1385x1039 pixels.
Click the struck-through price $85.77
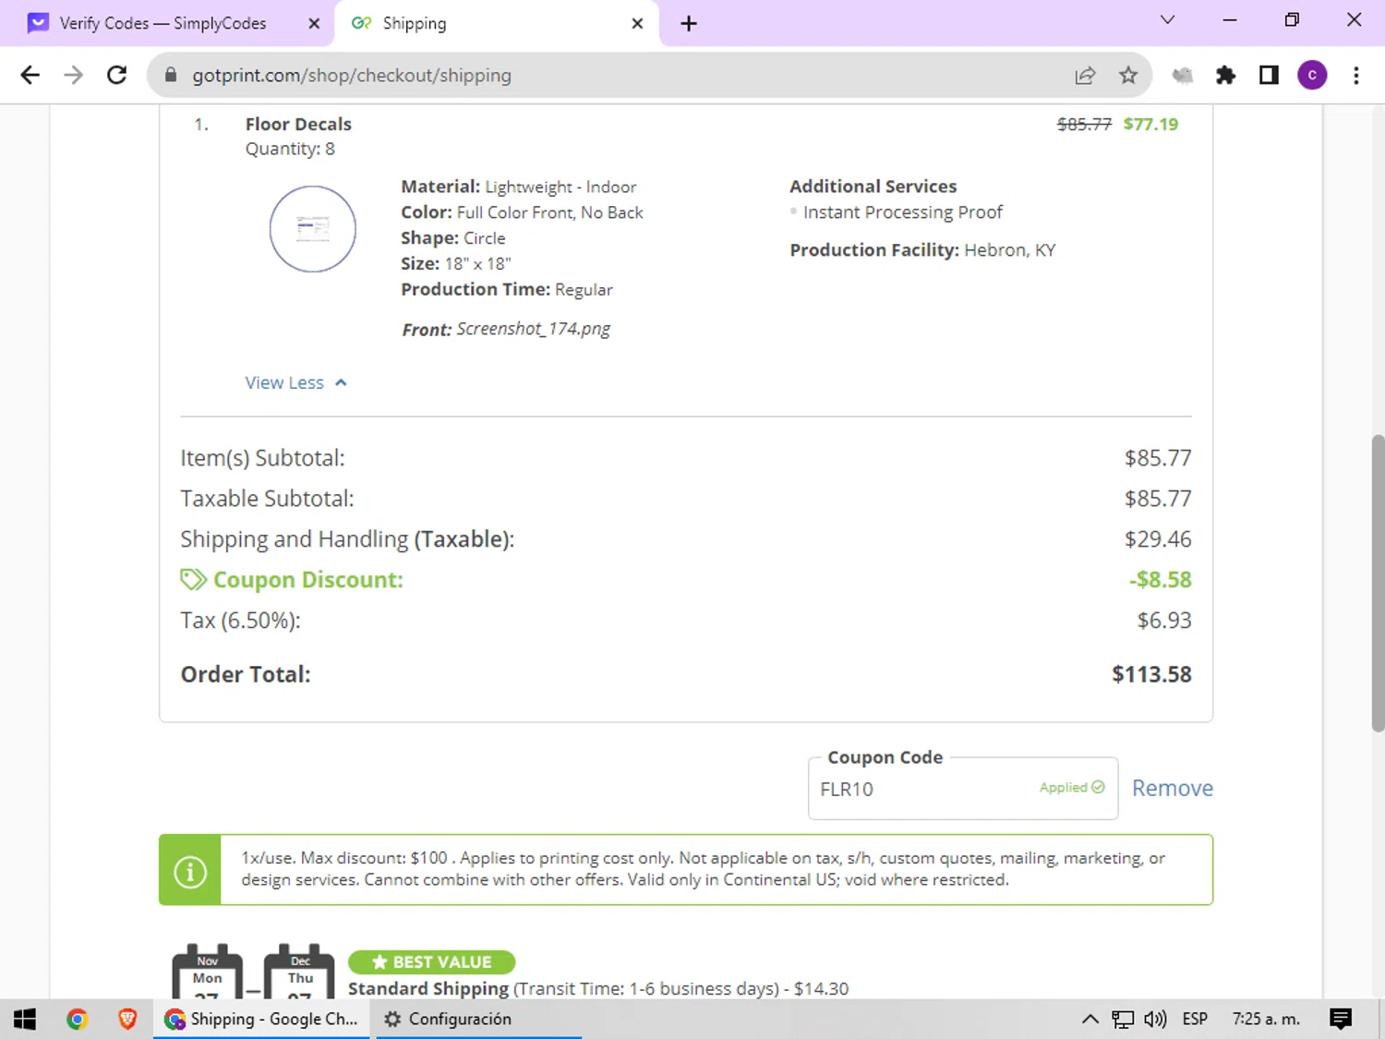tap(1084, 124)
